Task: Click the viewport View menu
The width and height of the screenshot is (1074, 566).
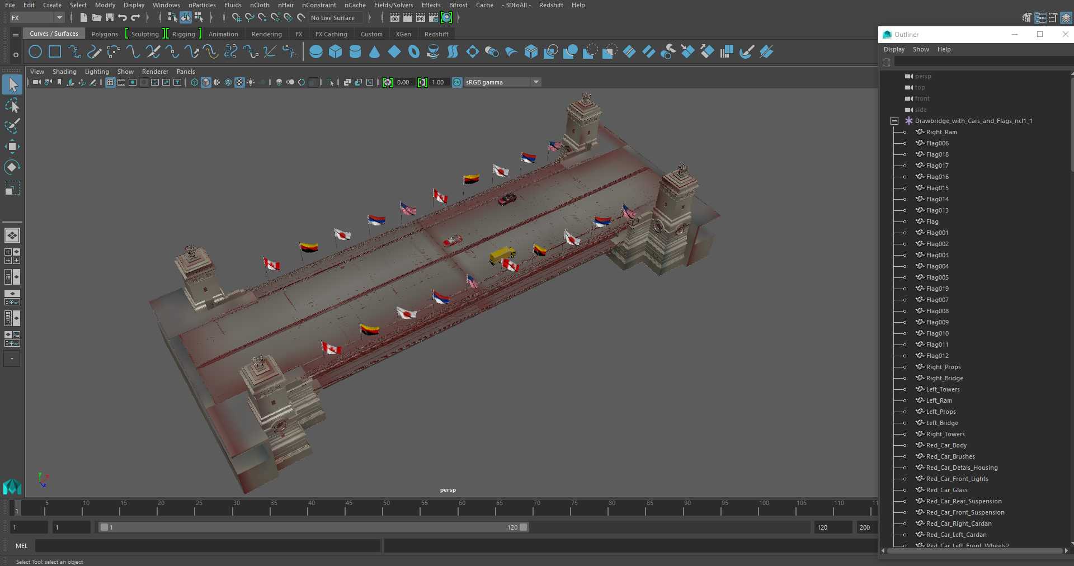Action: [37, 72]
